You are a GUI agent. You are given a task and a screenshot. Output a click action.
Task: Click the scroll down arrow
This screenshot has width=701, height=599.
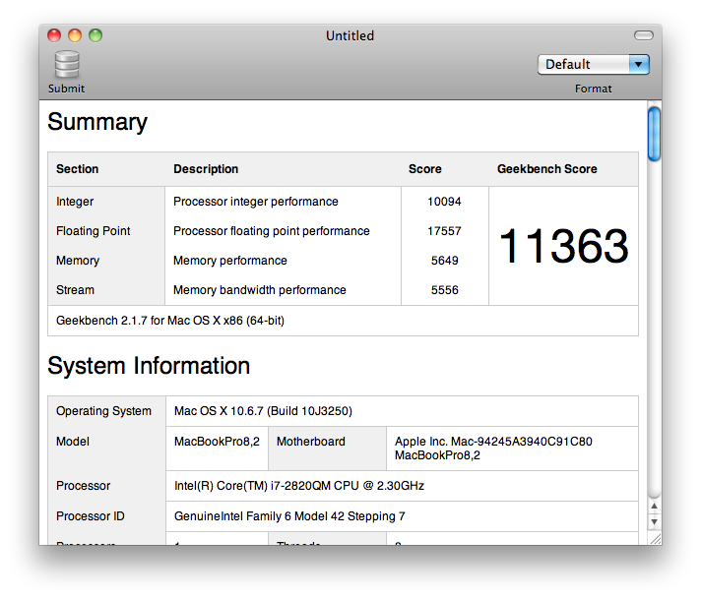pos(654,521)
